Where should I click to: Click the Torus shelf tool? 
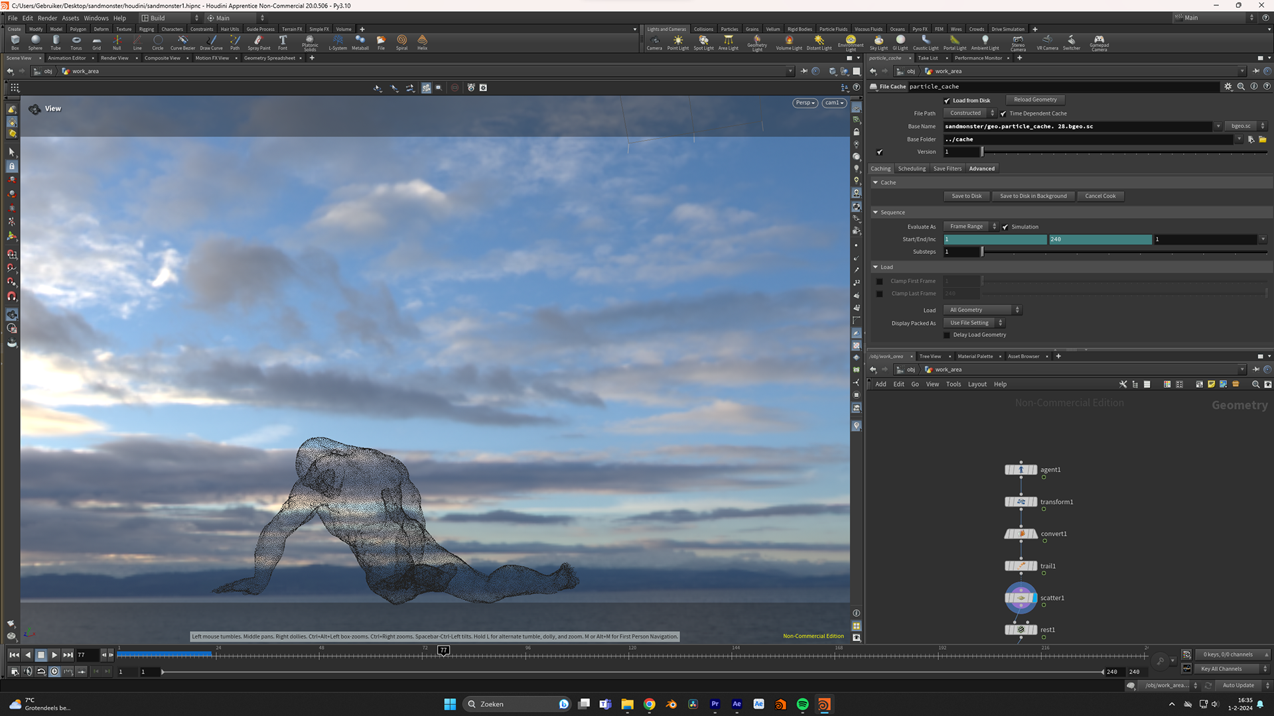(x=76, y=42)
